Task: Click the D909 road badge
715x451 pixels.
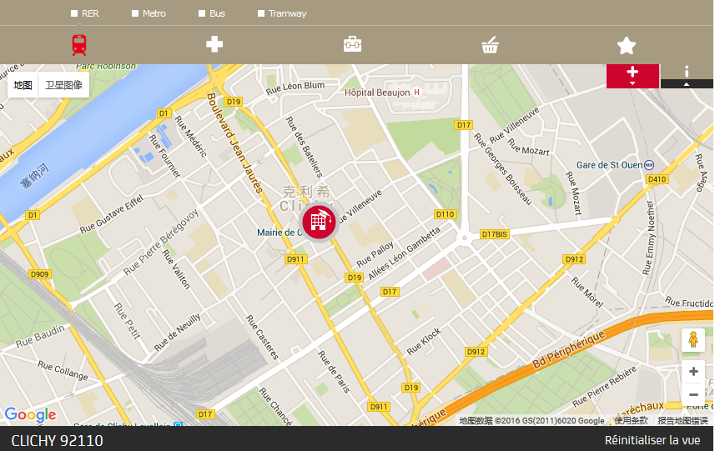Action: click(x=39, y=274)
